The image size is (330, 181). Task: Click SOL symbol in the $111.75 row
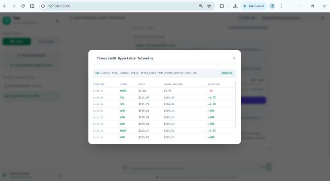[122, 104]
